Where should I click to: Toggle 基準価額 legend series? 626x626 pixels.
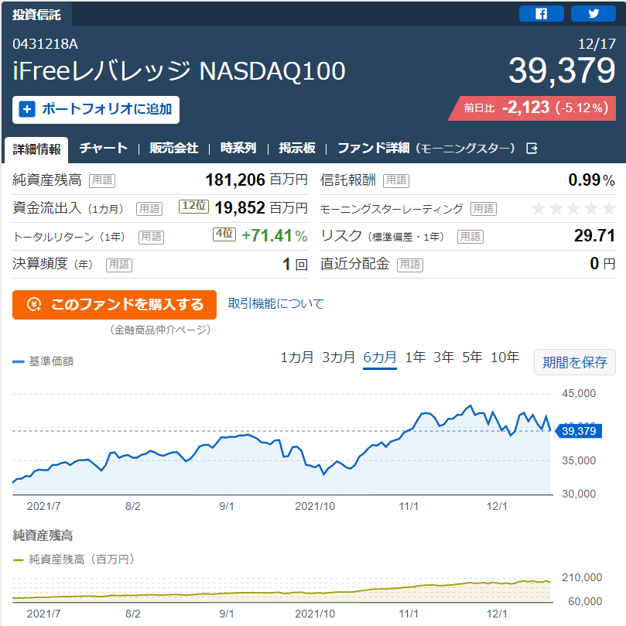[x=43, y=361]
